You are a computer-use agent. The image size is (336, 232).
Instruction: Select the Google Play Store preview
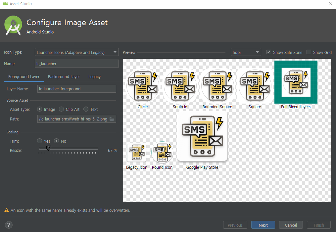[202, 136]
